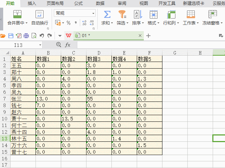Toggle Auto Wrap (自动换行) text wrapping
Viewport: 225px width, 168px height.
pyautogui.click(x=39, y=14)
